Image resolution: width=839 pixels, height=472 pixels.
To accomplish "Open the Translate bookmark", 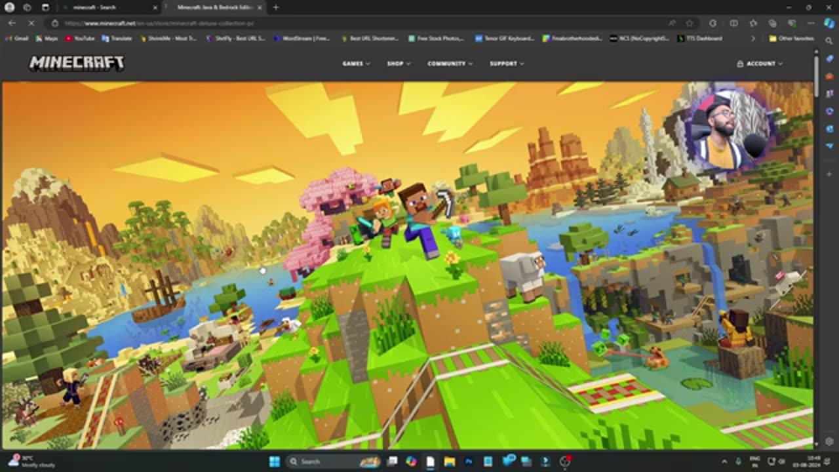I will pyautogui.click(x=117, y=39).
